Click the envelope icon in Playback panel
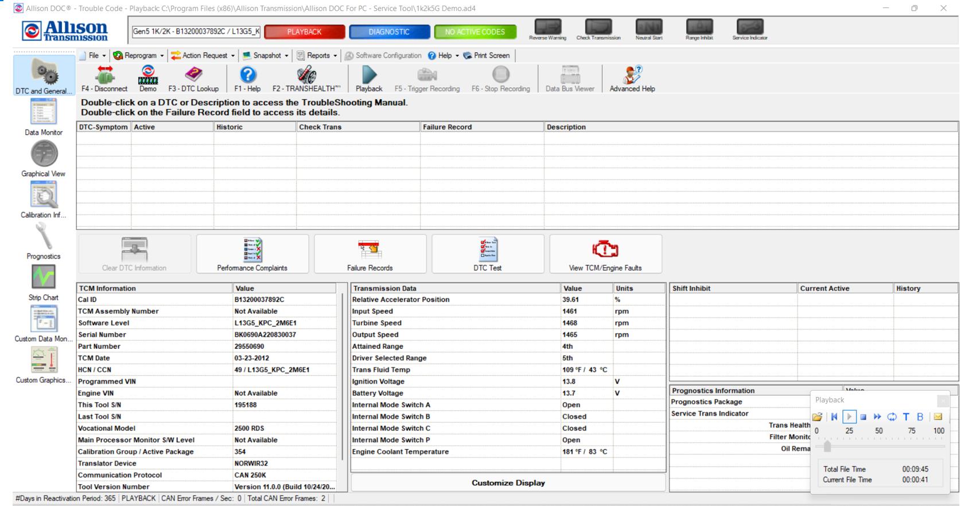Screen dimensions: 968x506 938,417
